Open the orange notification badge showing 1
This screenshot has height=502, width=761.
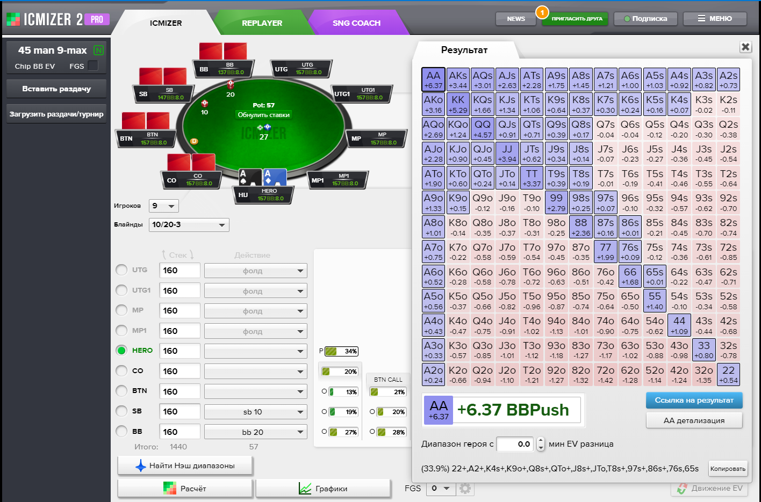(x=542, y=12)
